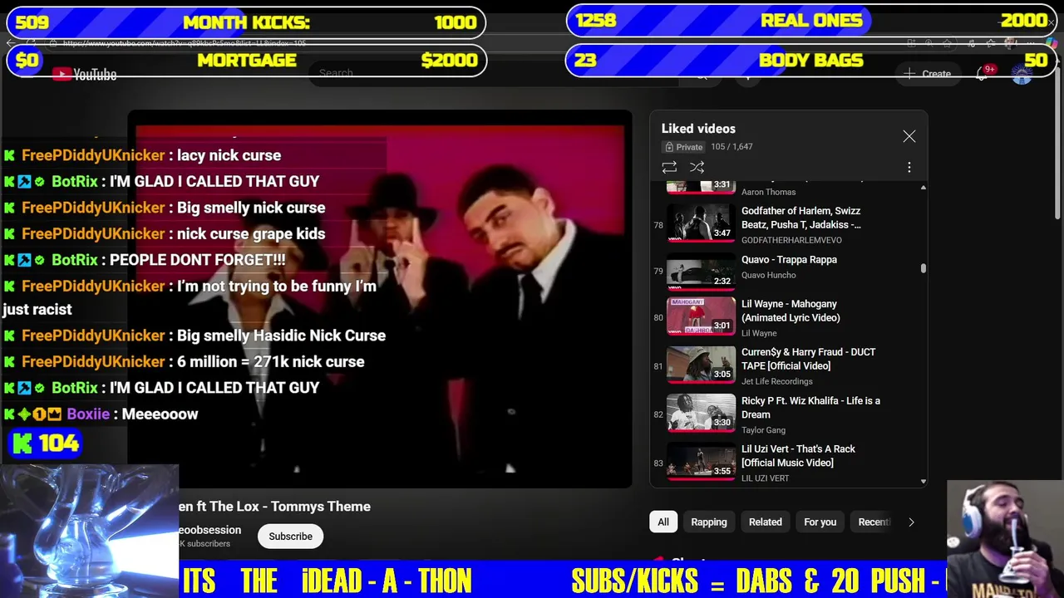The height and width of the screenshot is (598, 1064).
Task: Click the GODFATHERHARLEMVEVO channel name
Action: point(791,240)
